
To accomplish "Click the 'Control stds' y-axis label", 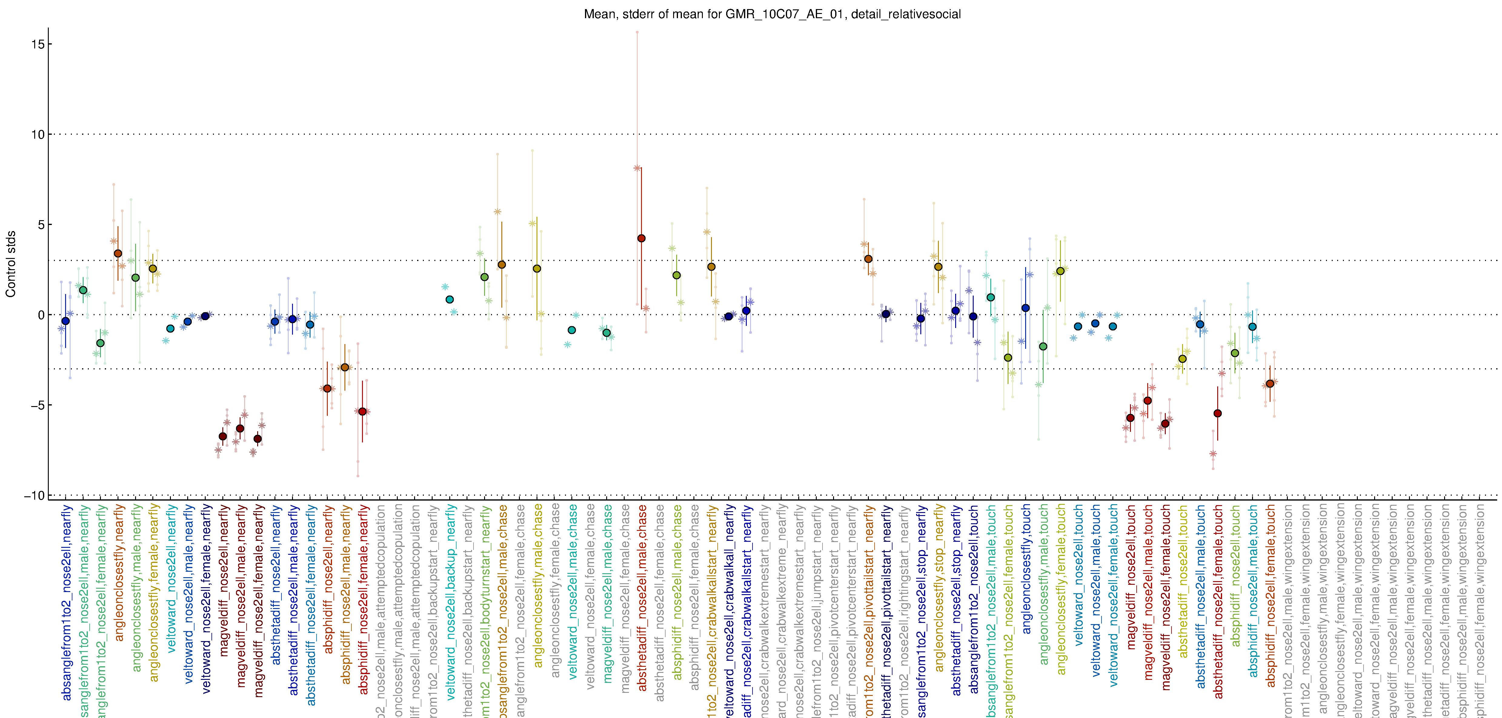I will tap(11, 264).
